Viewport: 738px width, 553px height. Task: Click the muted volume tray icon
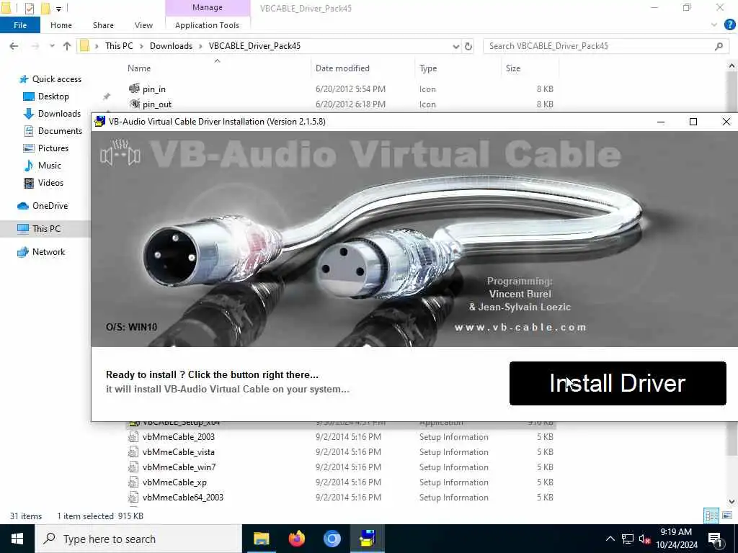[x=644, y=539]
